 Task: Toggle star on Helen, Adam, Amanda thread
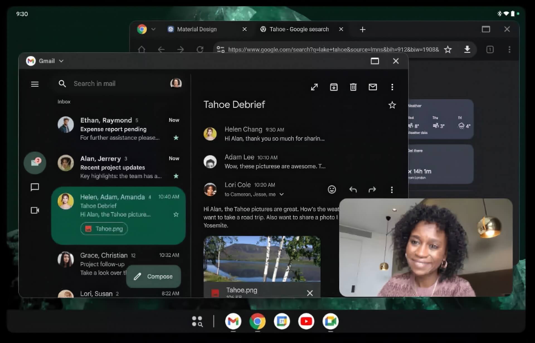(176, 215)
